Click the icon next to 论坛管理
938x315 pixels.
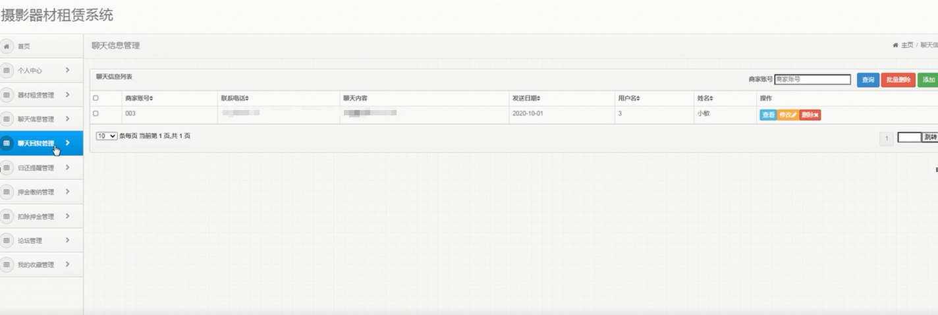point(7,241)
